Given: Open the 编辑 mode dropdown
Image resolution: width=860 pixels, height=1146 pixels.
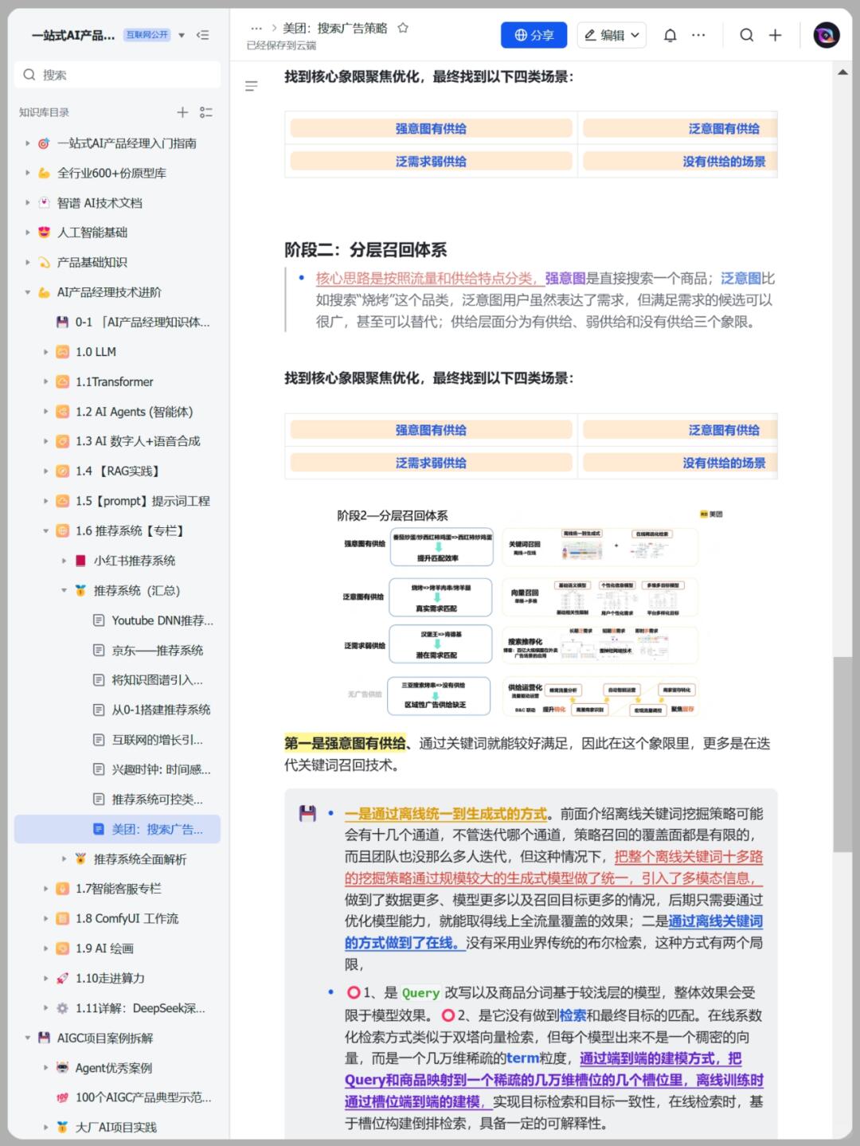Looking at the screenshot, I should 612,35.
